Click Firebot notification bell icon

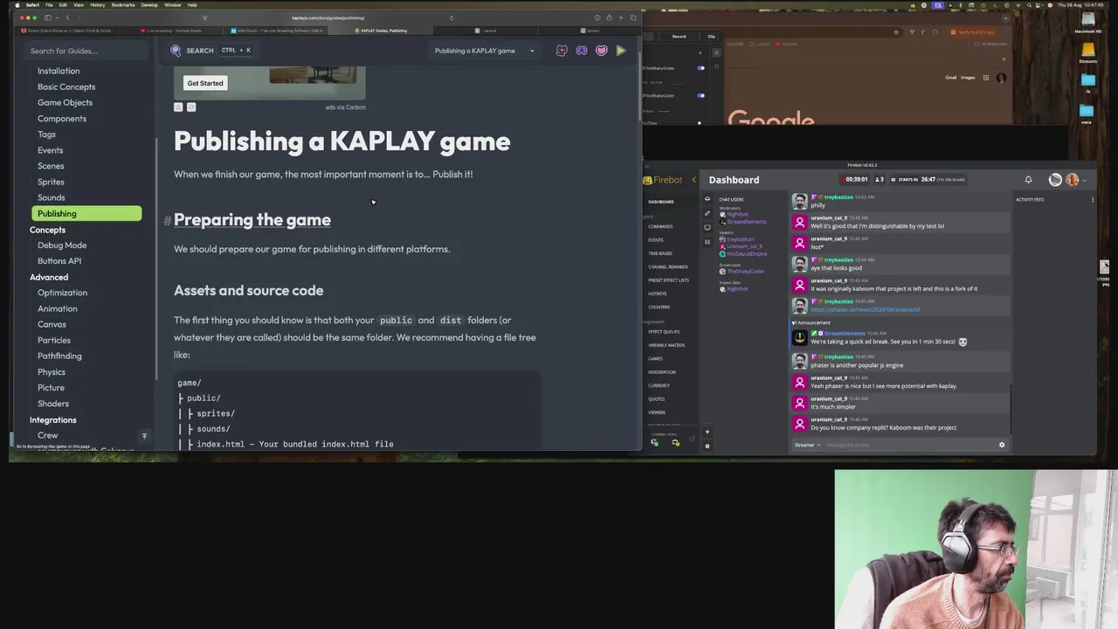pyautogui.click(x=1028, y=179)
